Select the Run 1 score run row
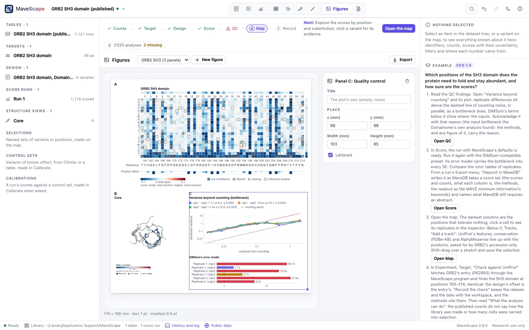 pos(49,99)
